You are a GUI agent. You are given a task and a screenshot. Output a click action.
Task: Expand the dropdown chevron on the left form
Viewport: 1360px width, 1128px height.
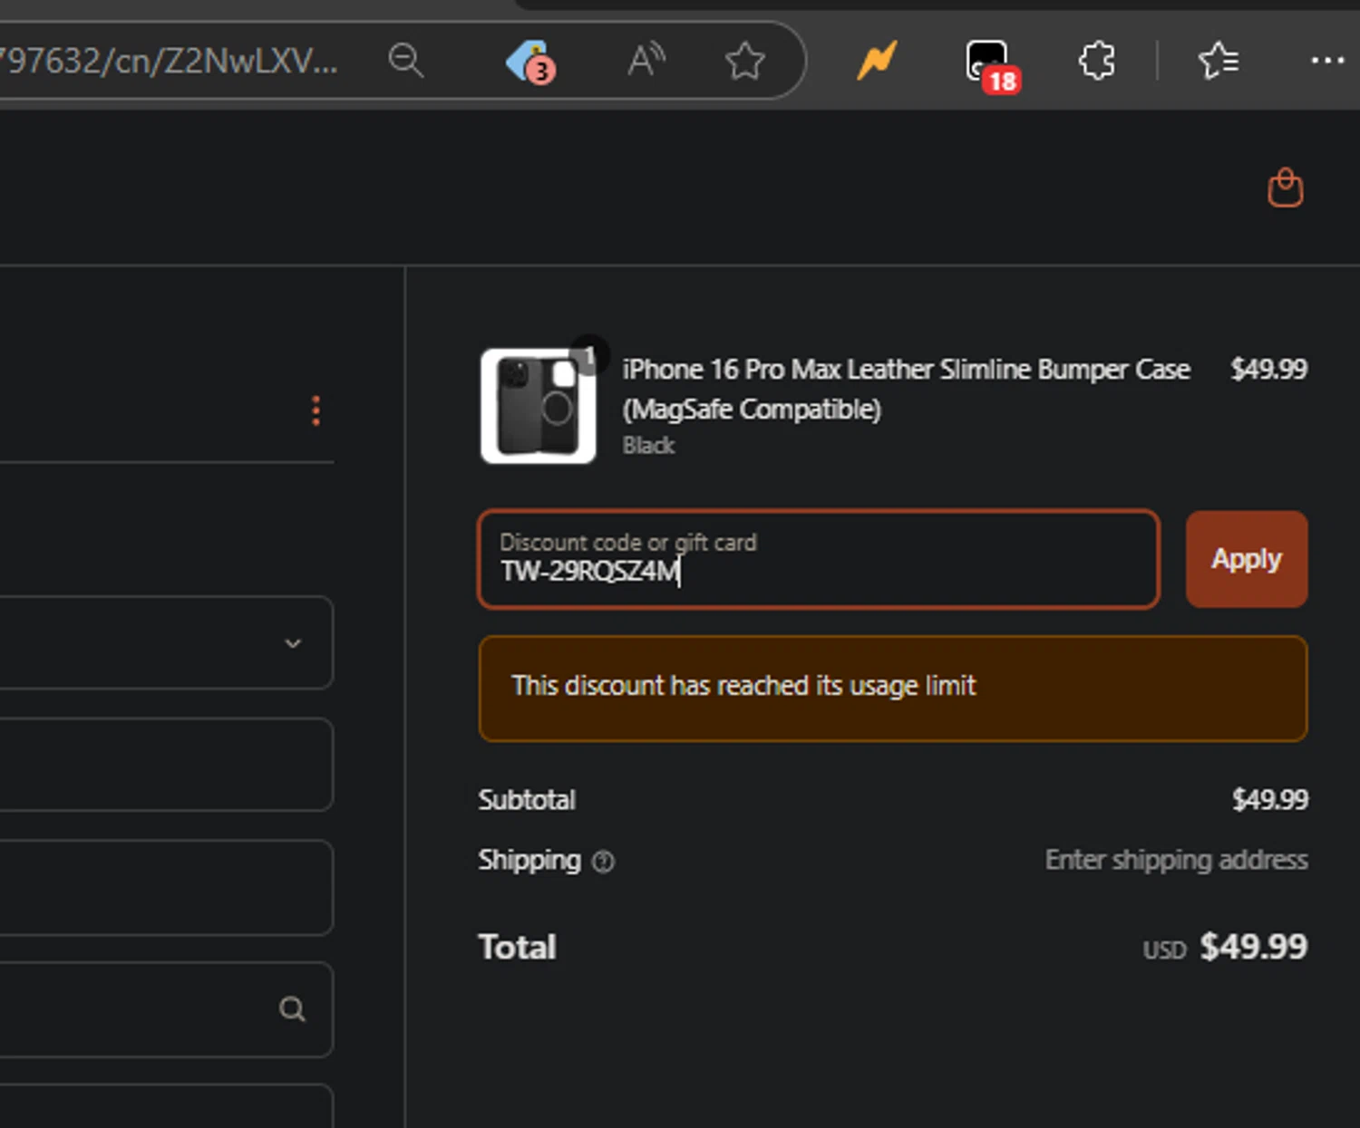pos(293,643)
